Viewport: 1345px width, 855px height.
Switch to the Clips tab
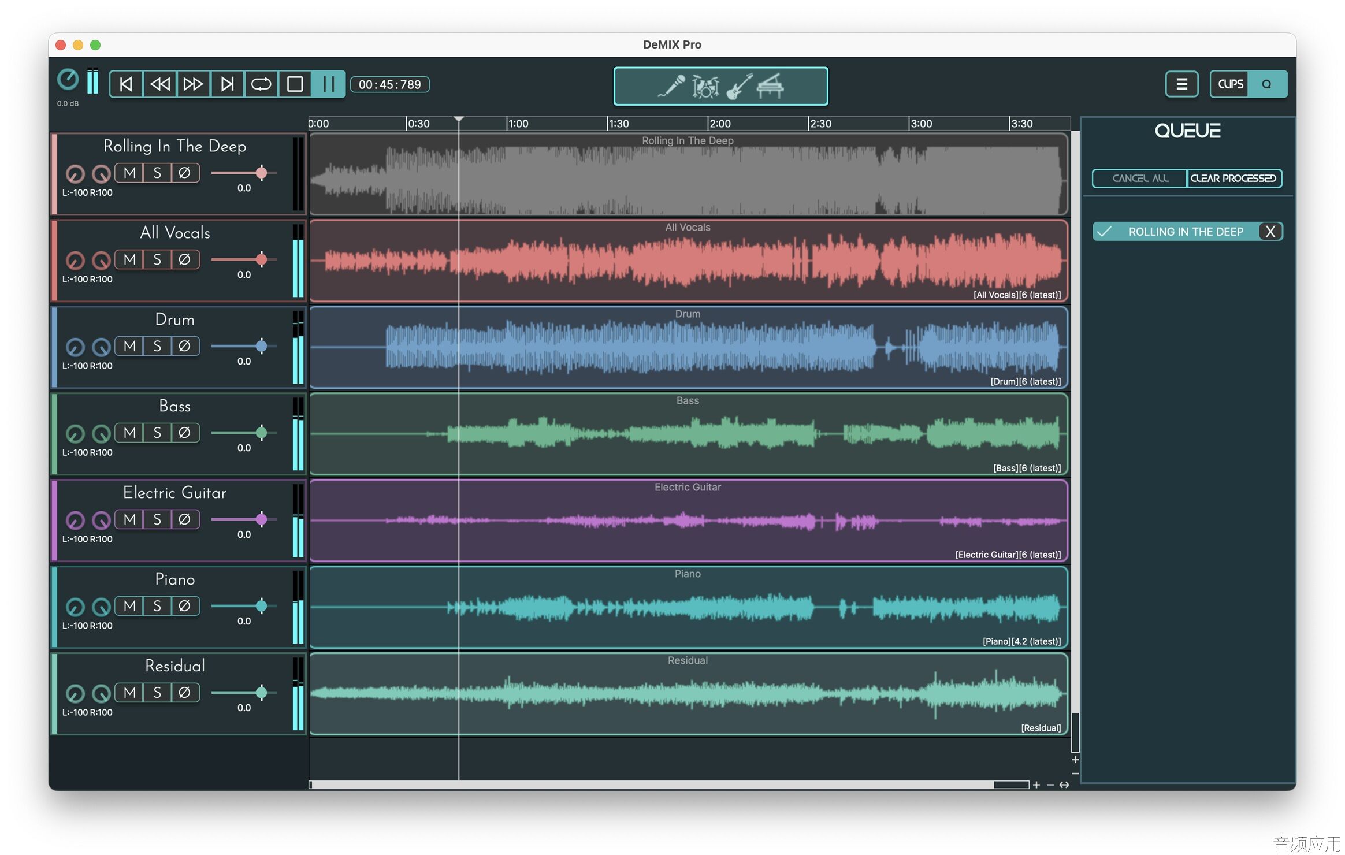1230,84
